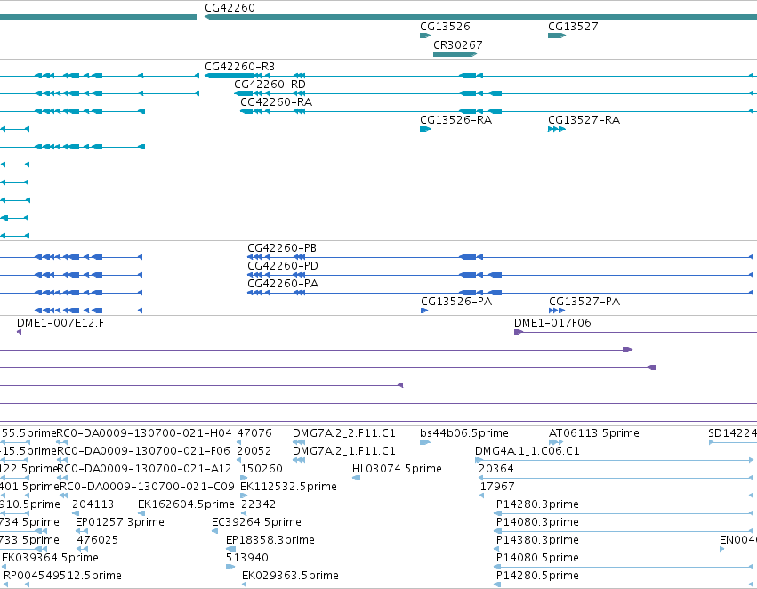This screenshot has height=589, width=757.
Task: Select RC0-DA0009-130700-021-C09 EST label
Action: 147,487
